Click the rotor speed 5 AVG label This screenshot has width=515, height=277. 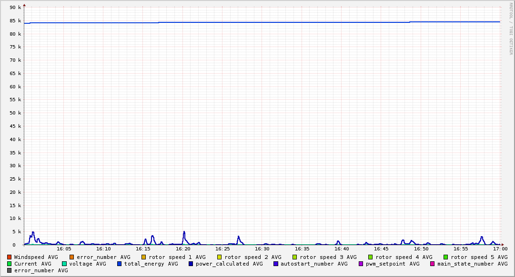pyautogui.click(x=479, y=257)
